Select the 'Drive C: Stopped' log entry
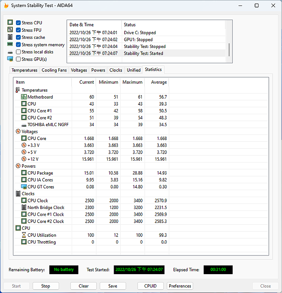Image resolution: width=282 pixels, height=293 pixels. click(x=147, y=33)
